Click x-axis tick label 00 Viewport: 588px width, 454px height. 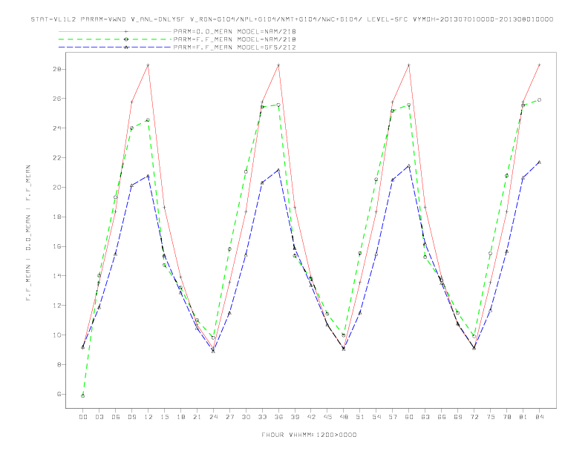coord(83,417)
